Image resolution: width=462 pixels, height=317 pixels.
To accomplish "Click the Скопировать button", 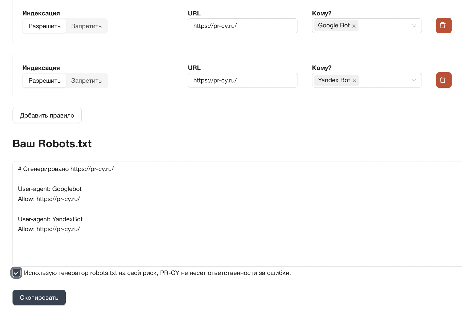I will (x=39, y=298).
